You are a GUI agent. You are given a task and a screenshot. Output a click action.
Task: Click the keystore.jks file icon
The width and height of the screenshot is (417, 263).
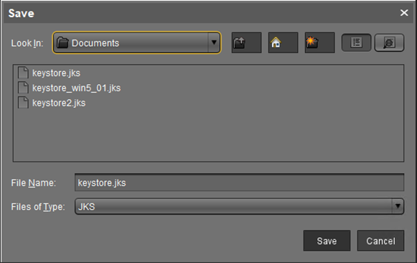point(23,73)
